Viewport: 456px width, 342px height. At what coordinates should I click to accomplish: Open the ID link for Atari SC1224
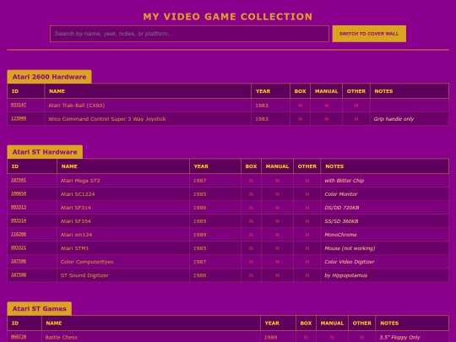19,193
